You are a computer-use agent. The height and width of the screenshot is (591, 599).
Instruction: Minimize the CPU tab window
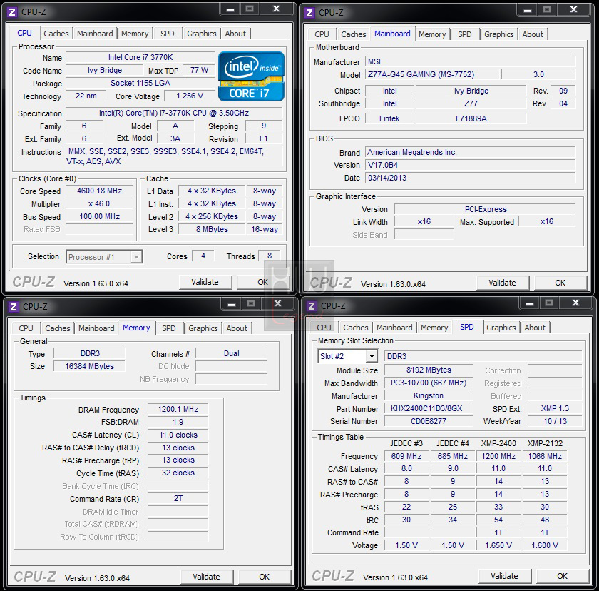coord(230,9)
